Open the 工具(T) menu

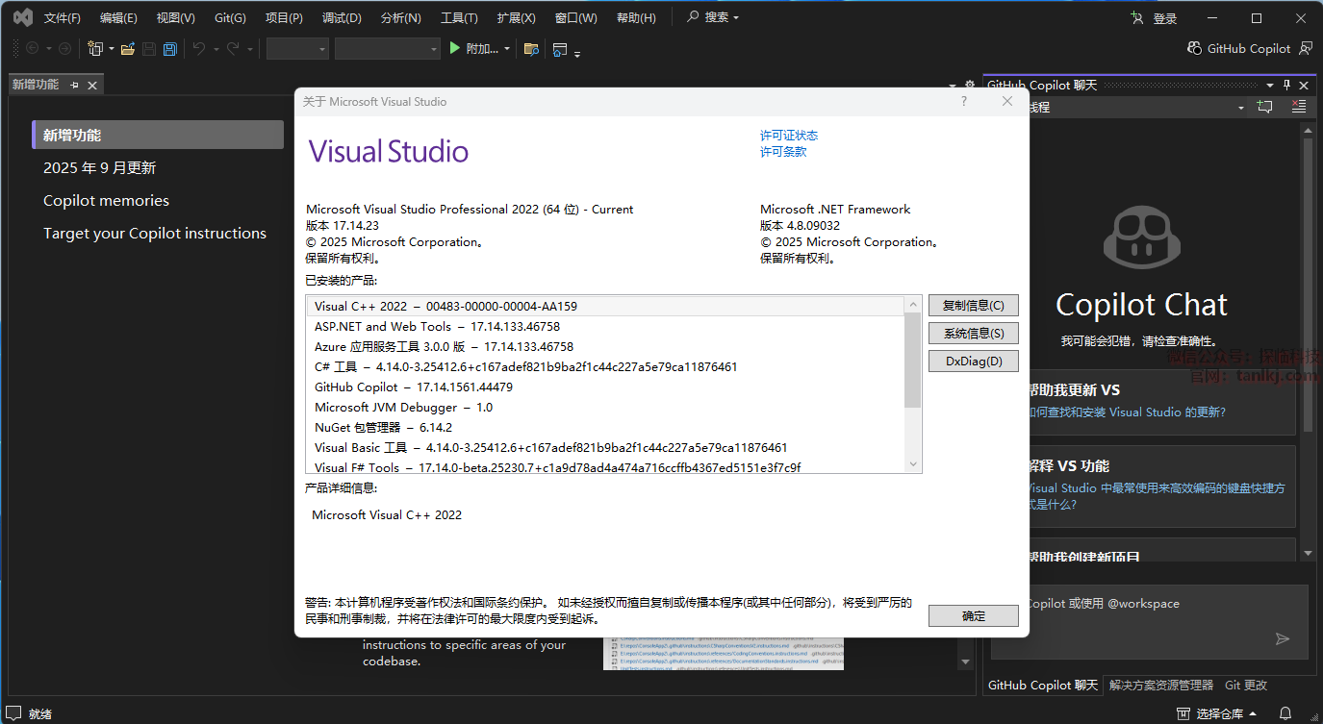[x=458, y=18]
